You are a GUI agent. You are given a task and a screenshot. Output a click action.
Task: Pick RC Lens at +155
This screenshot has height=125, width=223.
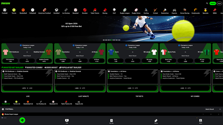pos(202,61)
